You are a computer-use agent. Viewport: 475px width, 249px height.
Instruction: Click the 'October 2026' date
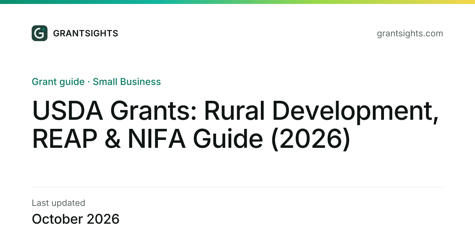(76, 219)
